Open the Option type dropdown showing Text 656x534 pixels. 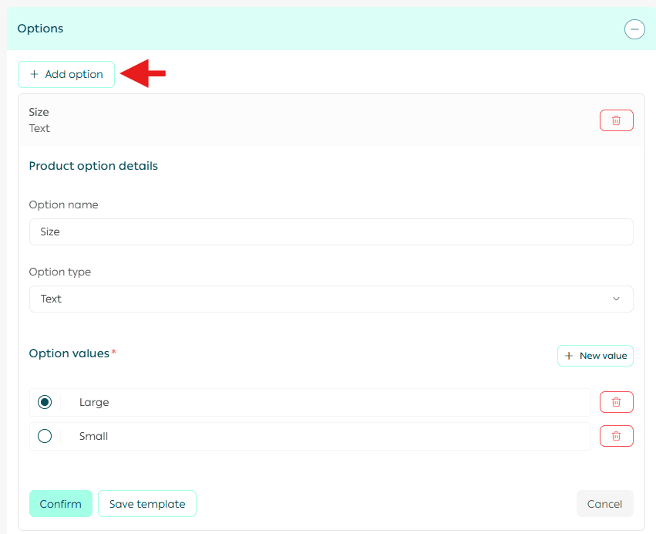(331, 299)
